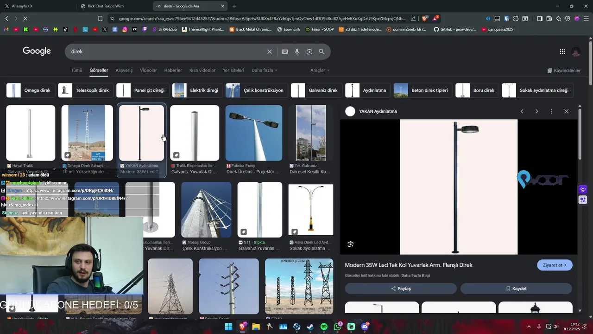The width and height of the screenshot is (593, 334).
Task: Open Steam from the taskbar
Action: pyautogui.click(x=310, y=327)
